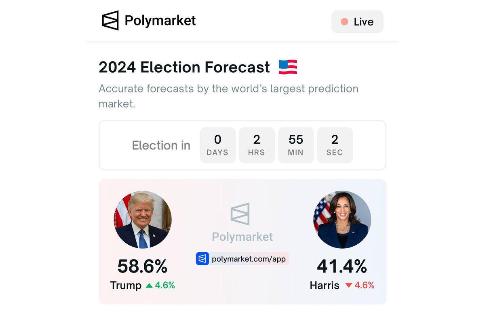
Task: Click Trump's 58.6% odds figure
Action: click(x=142, y=266)
